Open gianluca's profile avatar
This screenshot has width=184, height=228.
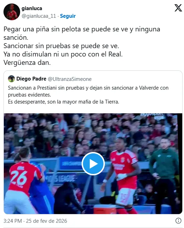coord(12,12)
